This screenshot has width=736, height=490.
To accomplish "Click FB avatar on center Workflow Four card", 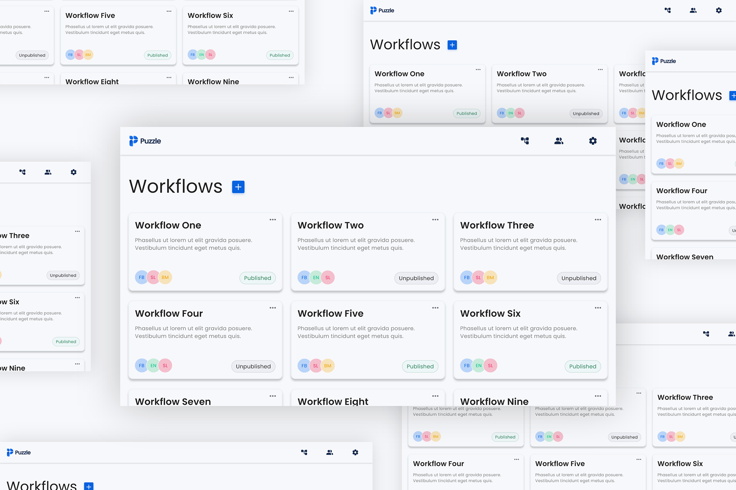I will point(141,365).
